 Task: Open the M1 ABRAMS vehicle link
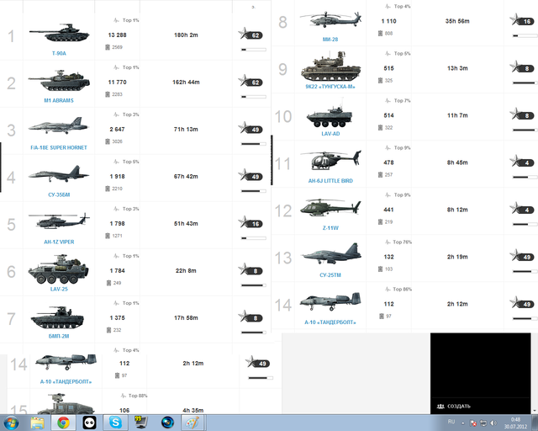(x=59, y=100)
